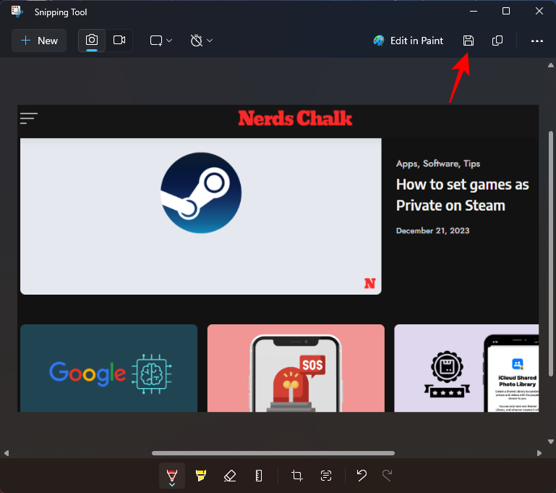Select the yellow Highlighter tool

(201, 476)
